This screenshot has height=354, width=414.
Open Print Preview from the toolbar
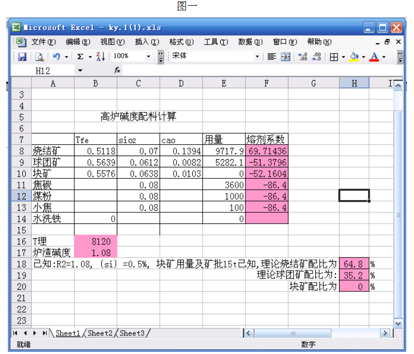39,56
